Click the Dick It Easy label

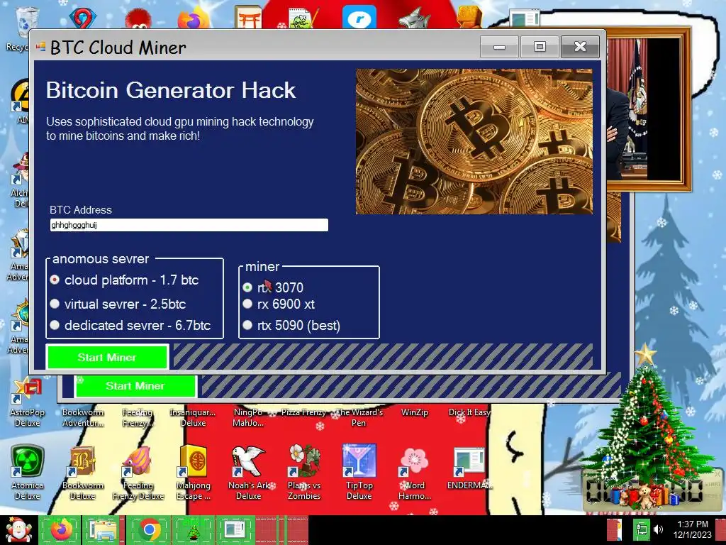(469, 412)
